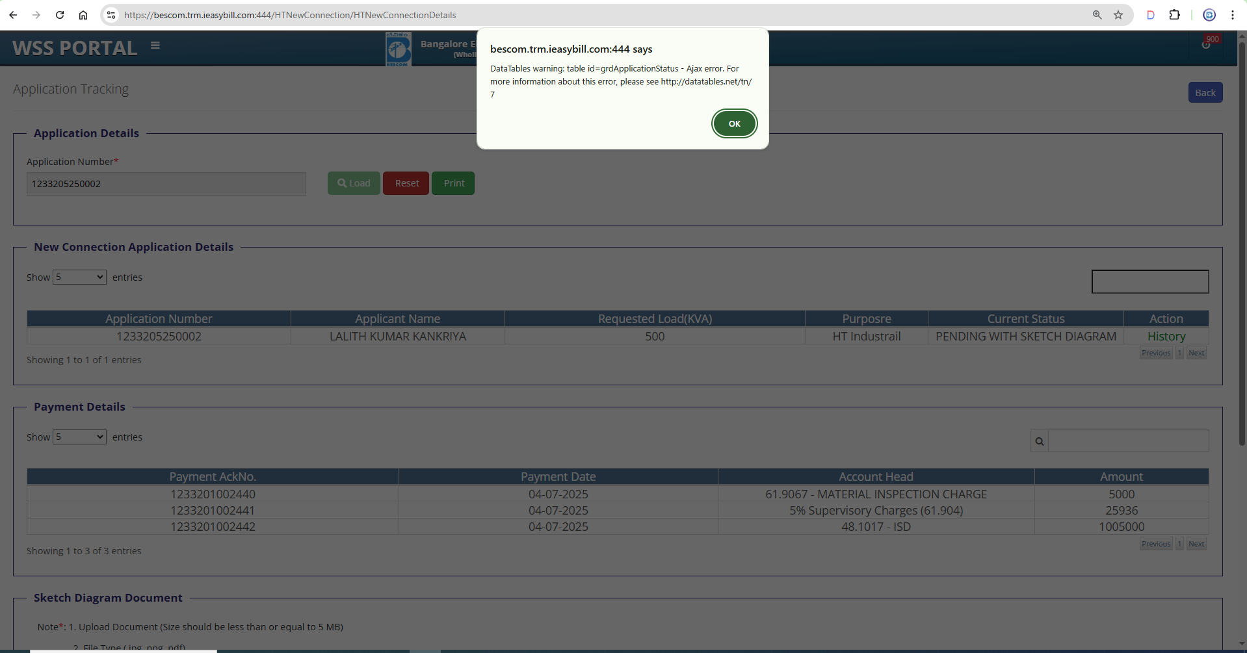
Task: Click the WSS PORTAL title
Action: (75, 48)
